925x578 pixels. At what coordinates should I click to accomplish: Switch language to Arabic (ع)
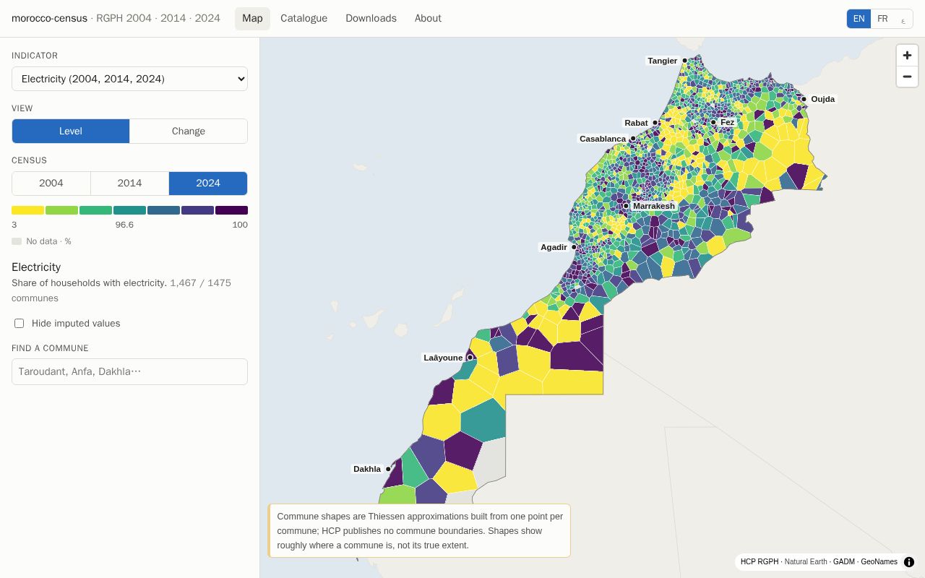click(903, 19)
